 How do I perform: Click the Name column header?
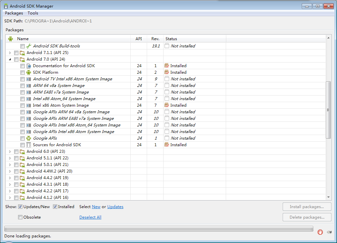click(68, 39)
